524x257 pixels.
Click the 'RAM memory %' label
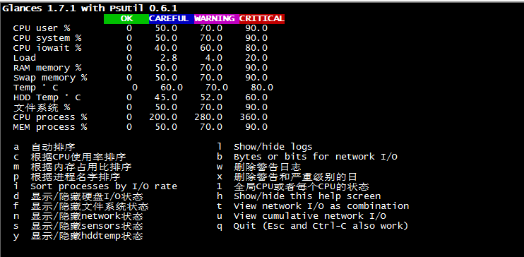(x=47, y=68)
